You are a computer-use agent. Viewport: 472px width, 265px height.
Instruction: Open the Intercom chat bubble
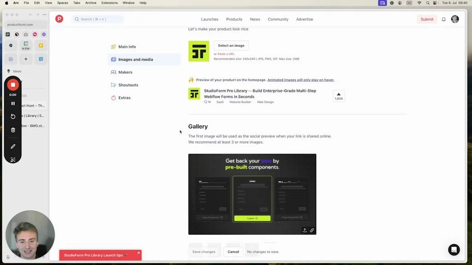point(454,249)
